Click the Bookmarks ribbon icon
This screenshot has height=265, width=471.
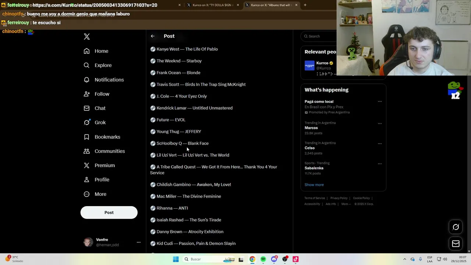86,137
